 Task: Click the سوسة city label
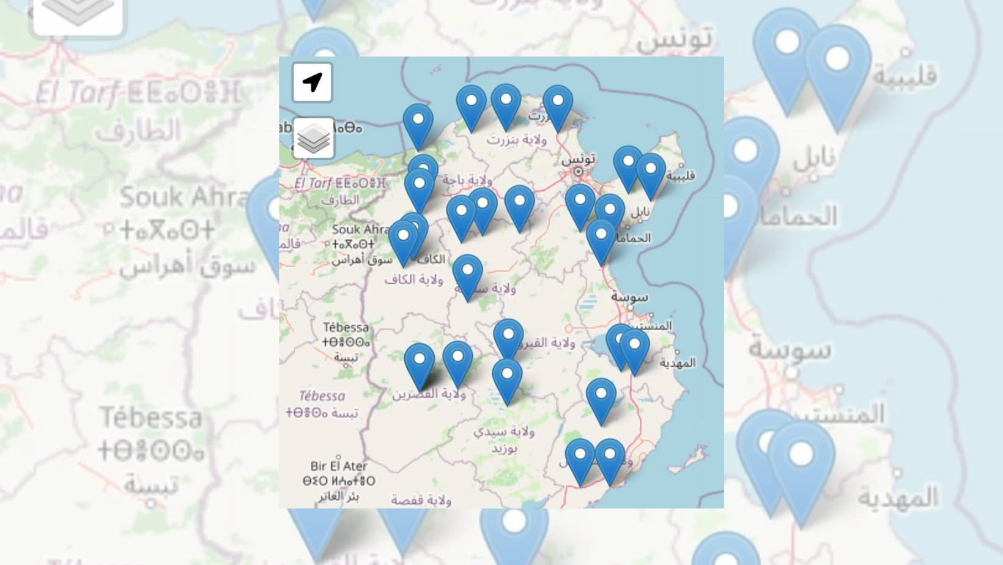click(x=629, y=297)
